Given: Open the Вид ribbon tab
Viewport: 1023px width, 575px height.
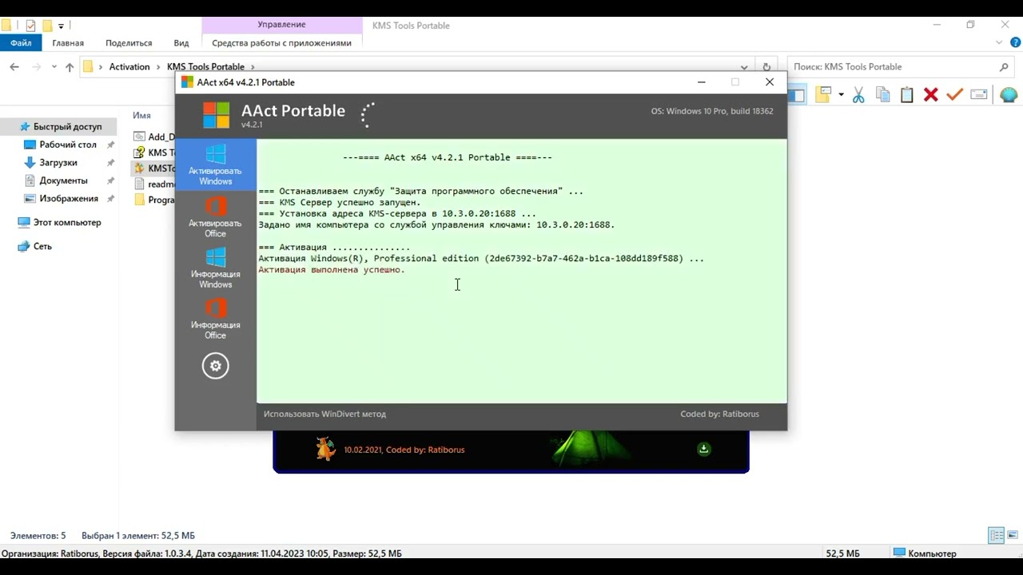Looking at the screenshot, I should (x=181, y=43).
